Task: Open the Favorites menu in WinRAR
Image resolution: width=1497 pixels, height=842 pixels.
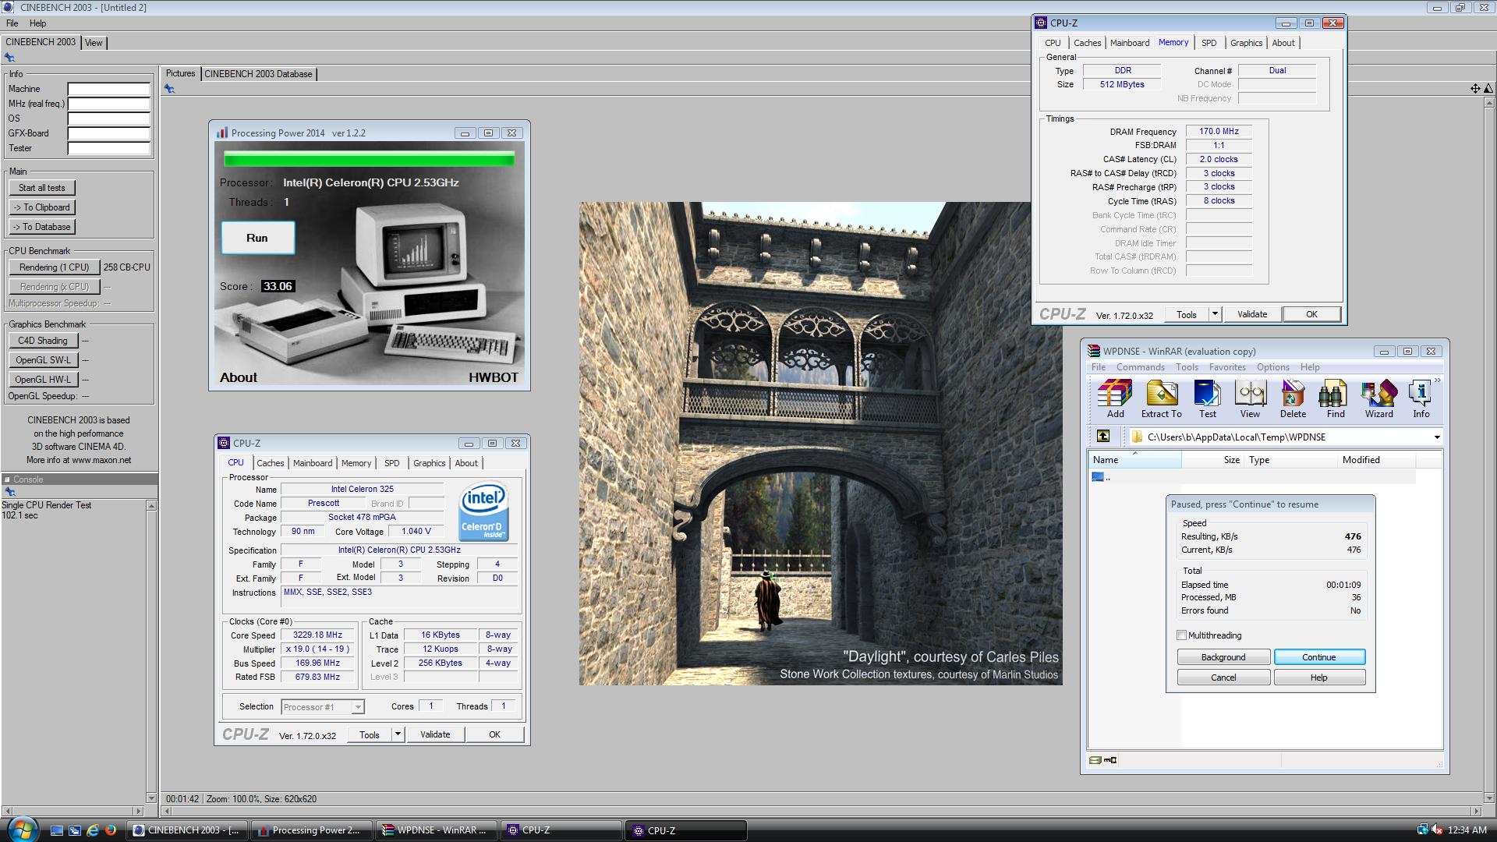Action: [1227, 367]
